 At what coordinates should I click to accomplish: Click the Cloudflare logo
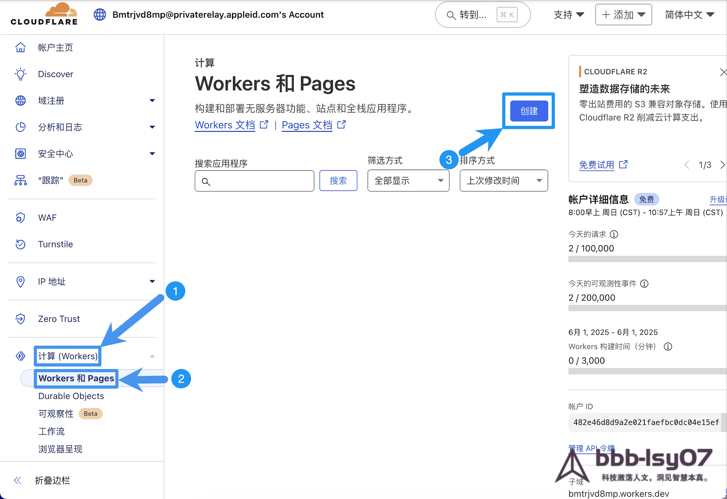[x=44, y=14]
